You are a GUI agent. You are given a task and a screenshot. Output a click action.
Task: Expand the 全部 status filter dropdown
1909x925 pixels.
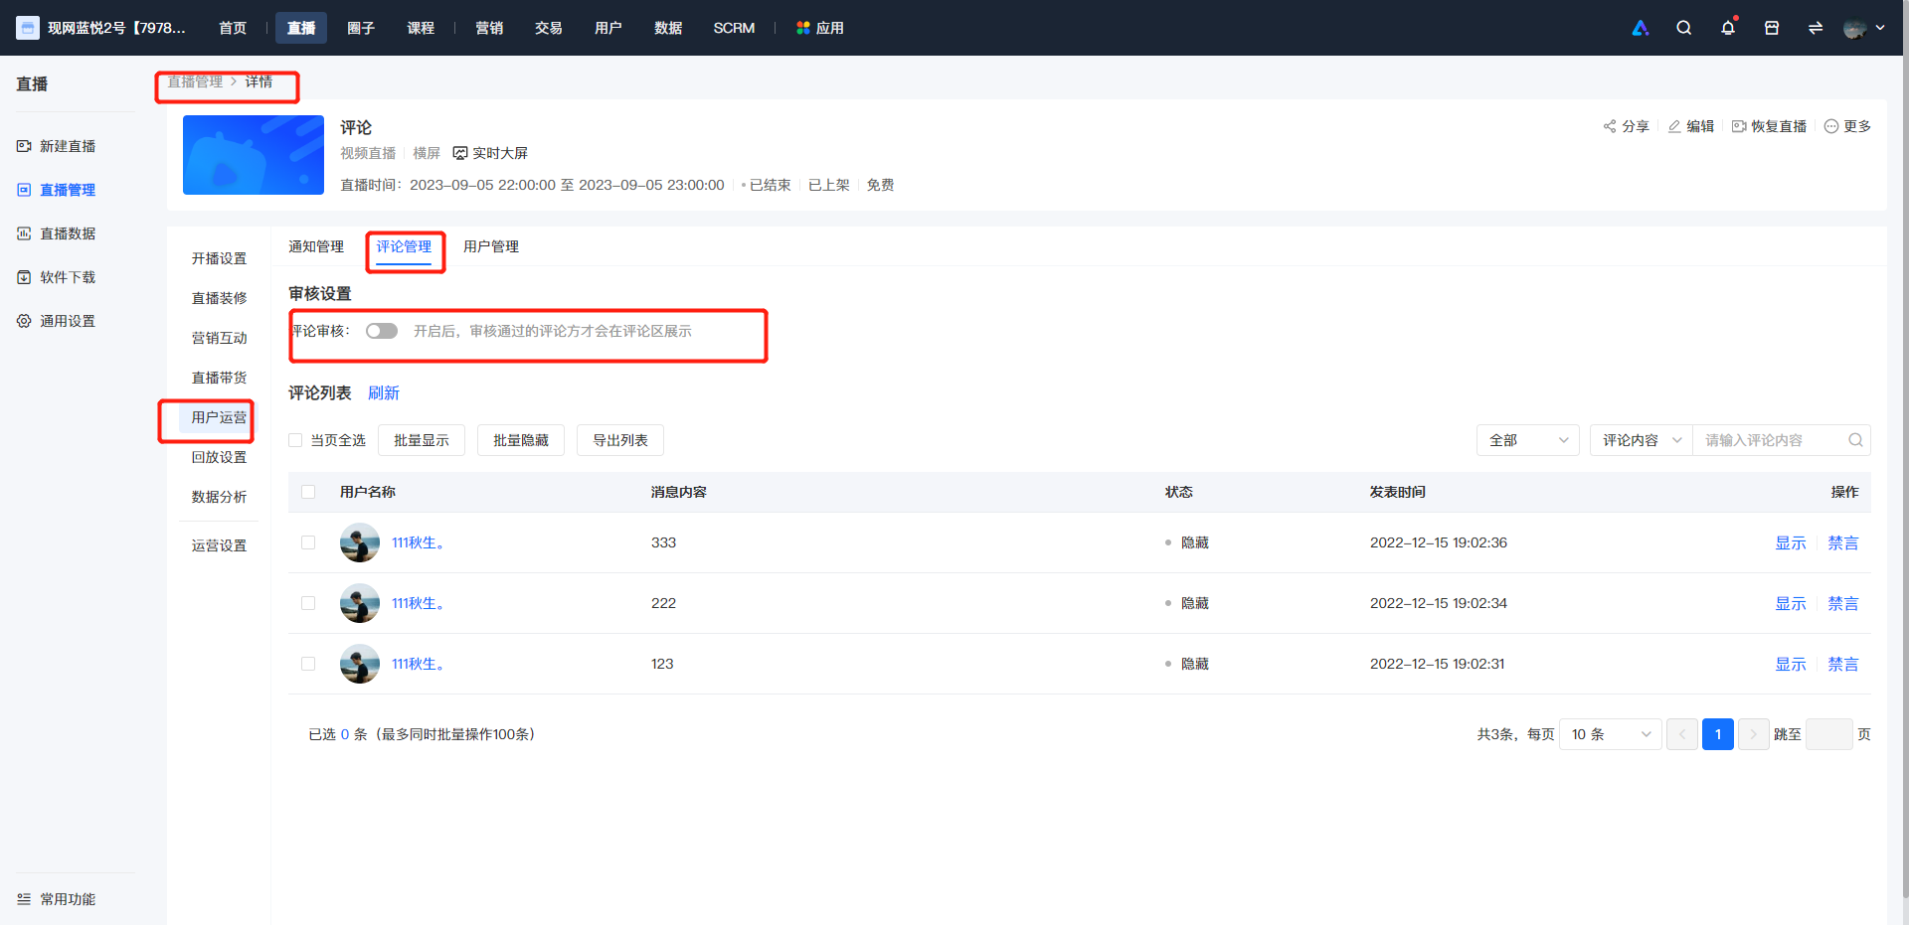point(1528,440)
